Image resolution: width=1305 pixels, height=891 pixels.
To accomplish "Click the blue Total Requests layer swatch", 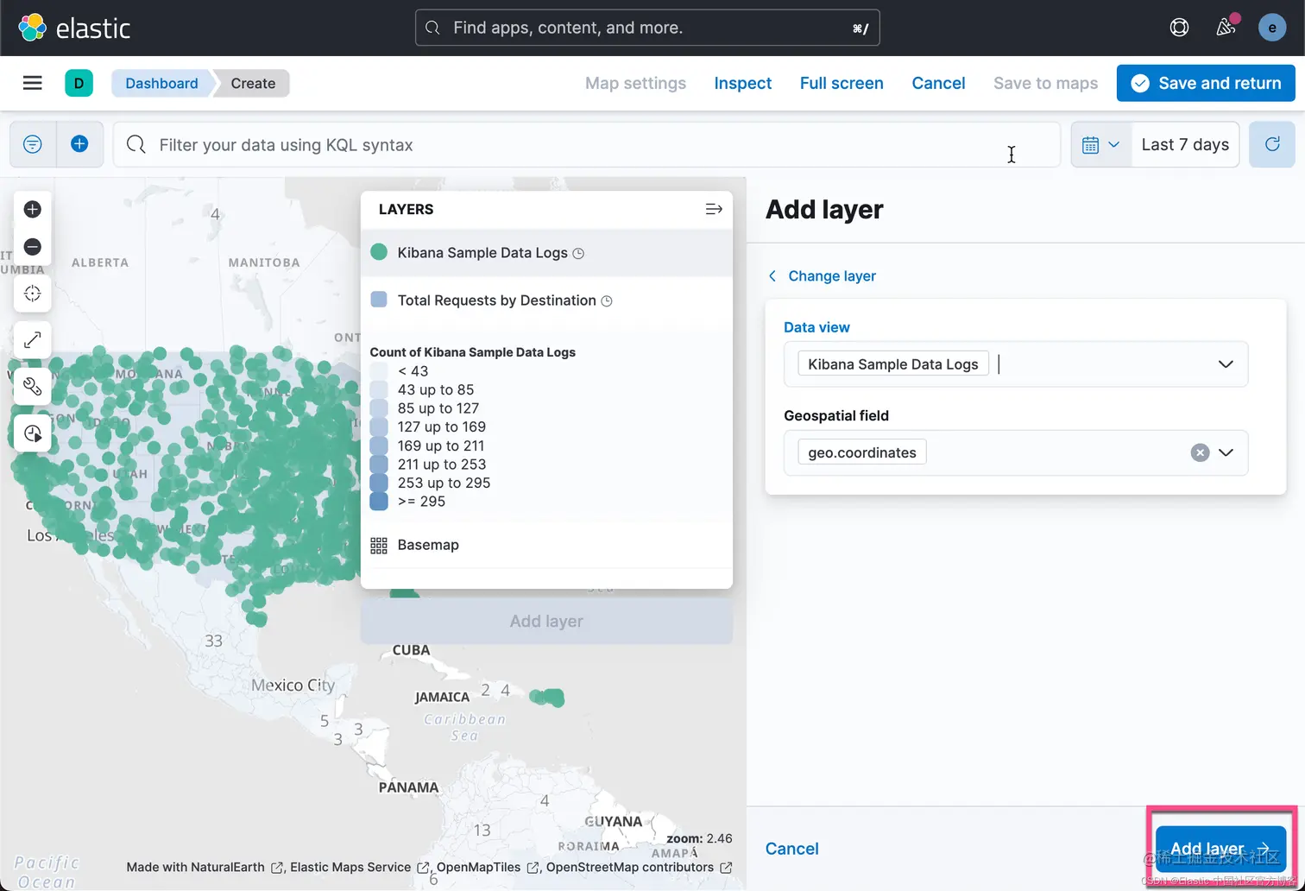I will point(378,300).
